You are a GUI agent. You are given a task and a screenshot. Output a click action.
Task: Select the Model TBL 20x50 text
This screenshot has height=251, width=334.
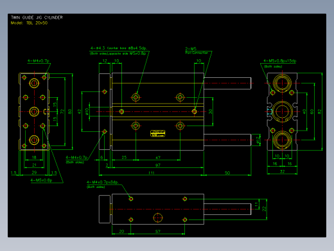(29, 23)
